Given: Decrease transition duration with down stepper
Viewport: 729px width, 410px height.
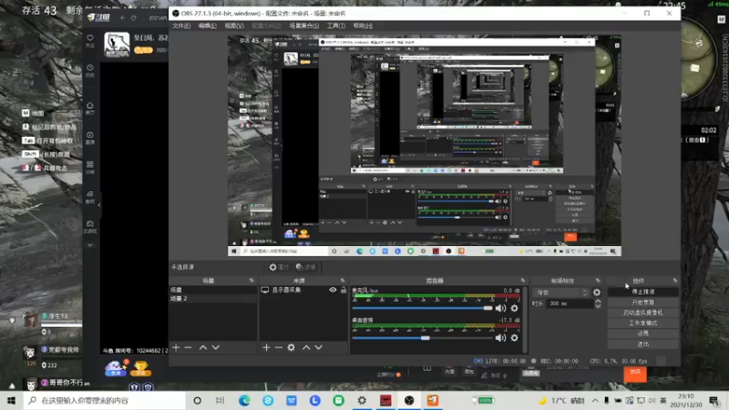Looking at the screenshot, I should (598, 306).
